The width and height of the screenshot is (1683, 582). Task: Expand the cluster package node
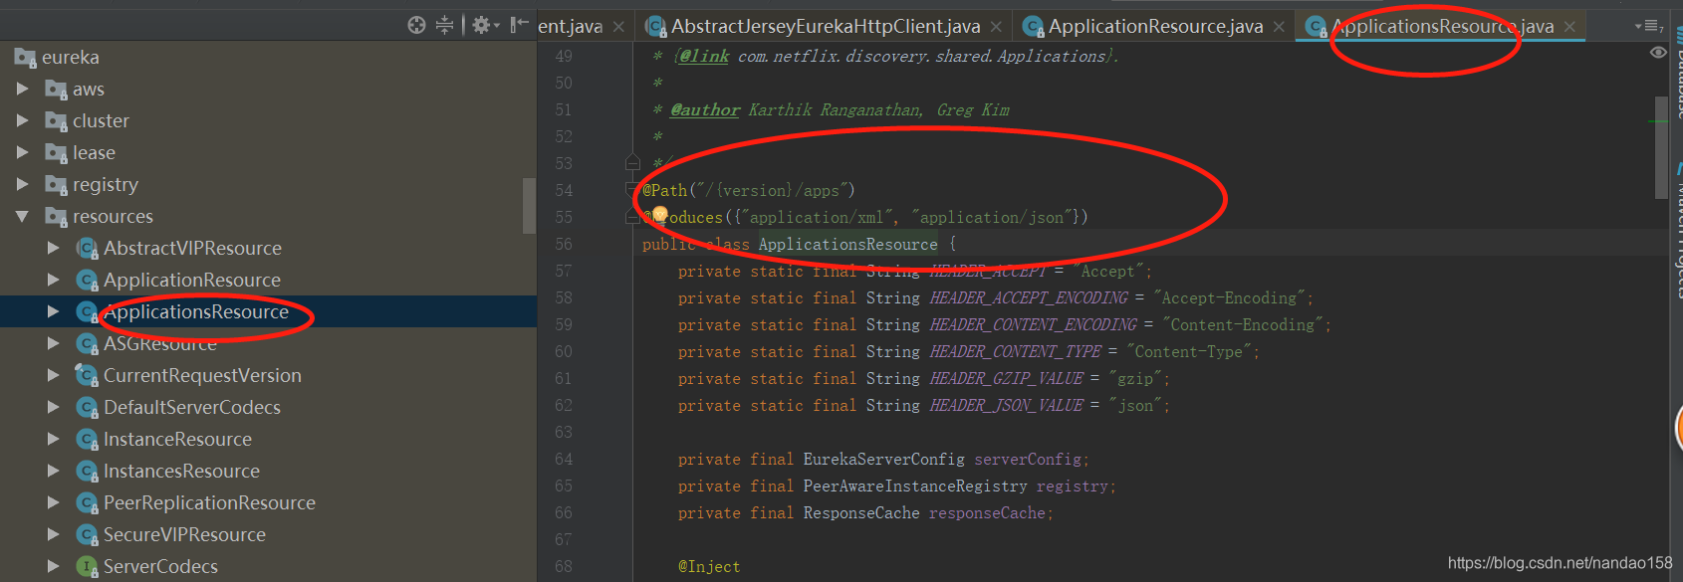pos(22,121)
